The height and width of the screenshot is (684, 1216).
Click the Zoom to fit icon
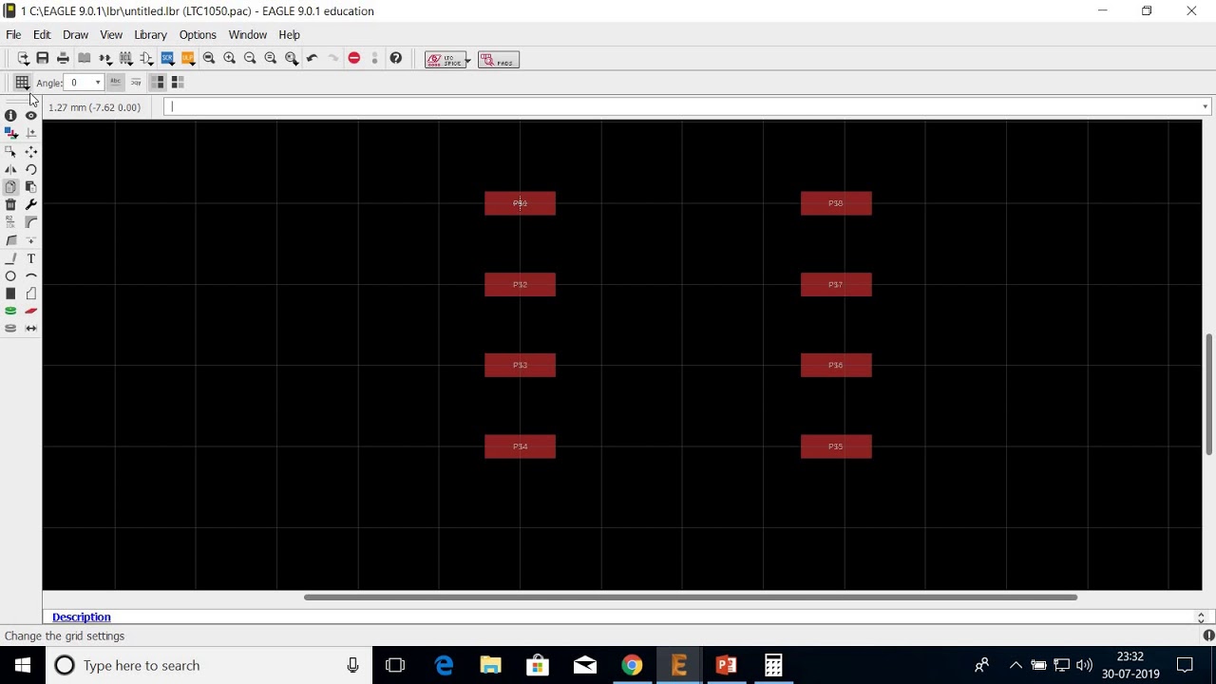click(209, 58)
